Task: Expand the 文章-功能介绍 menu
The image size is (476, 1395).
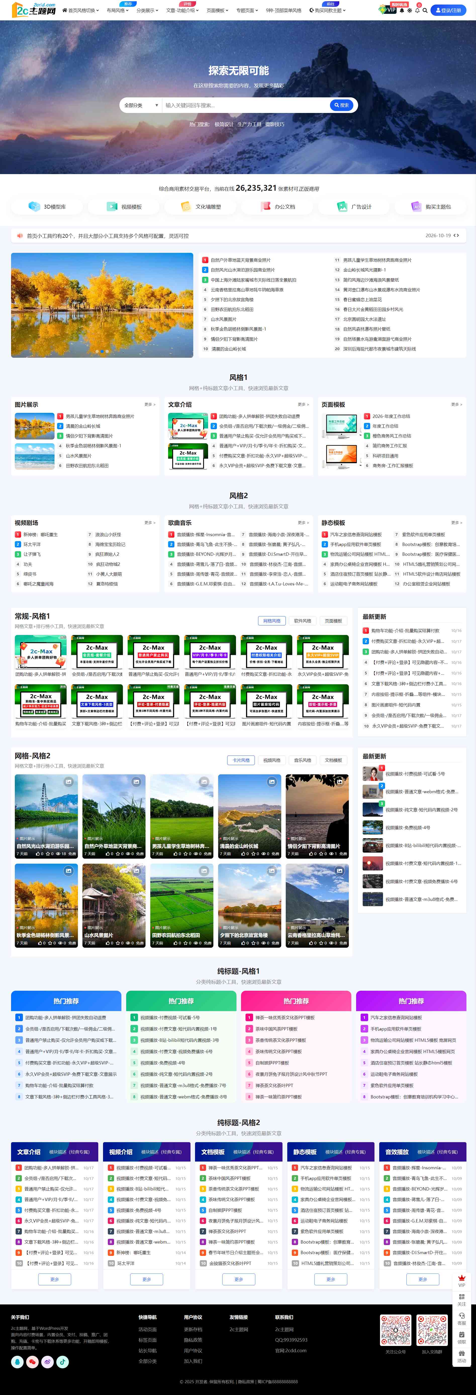Action: click(x=182, y=10)
